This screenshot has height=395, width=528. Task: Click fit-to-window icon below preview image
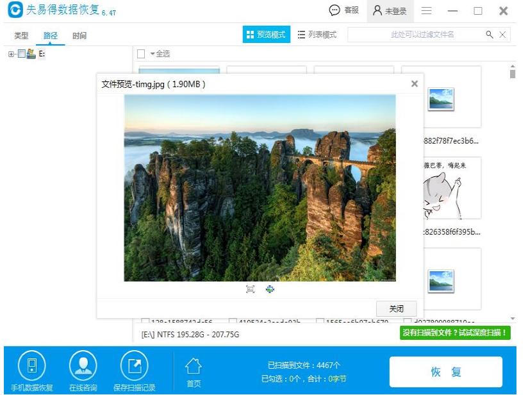coord(250,289)
